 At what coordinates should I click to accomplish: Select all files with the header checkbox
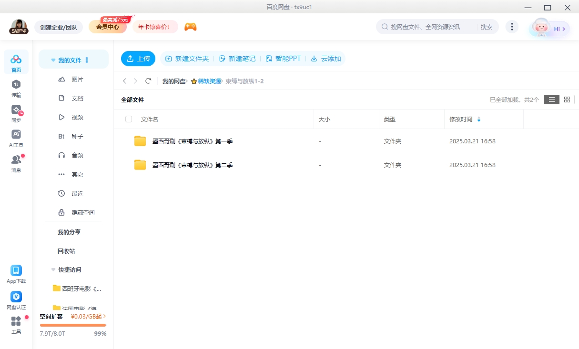tap(129, 119)
